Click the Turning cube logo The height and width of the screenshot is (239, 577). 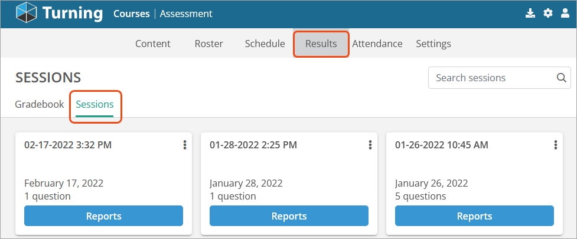pos(27,12)
